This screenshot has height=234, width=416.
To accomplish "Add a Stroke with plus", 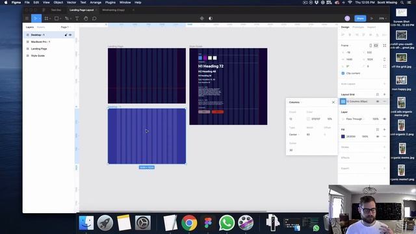I will [x=384, y=147].
